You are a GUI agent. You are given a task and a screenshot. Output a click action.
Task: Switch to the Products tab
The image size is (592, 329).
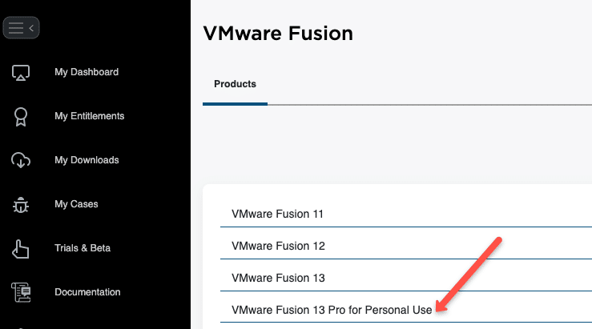[235, 84]
